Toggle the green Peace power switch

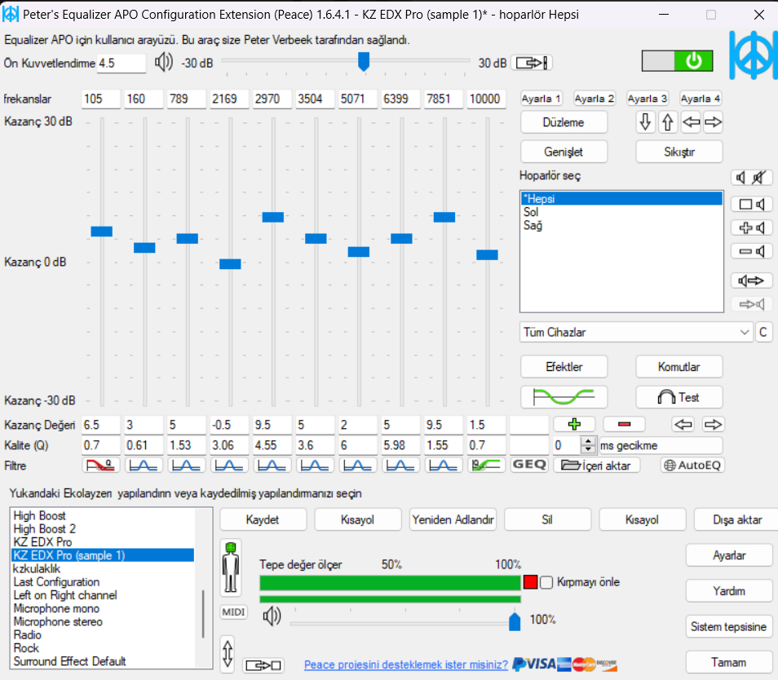677,61
